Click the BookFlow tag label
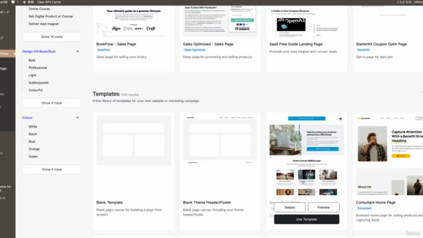This screenshot has width=423, height=238. point(104,50)
